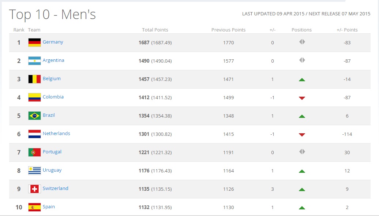Open the Uruguay team link
The width and height of the screenshot is (379, 216).
click(52, 170)
